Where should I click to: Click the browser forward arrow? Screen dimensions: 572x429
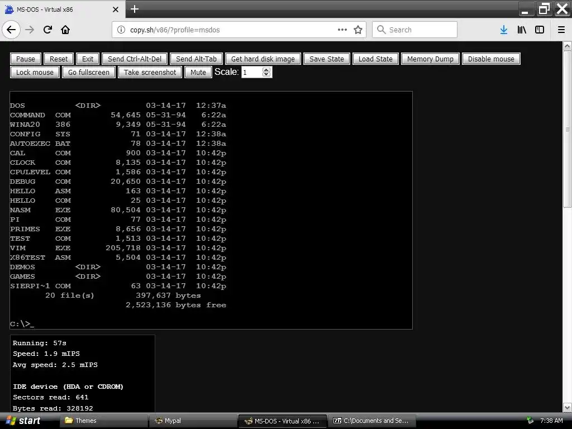coord(30,30)
